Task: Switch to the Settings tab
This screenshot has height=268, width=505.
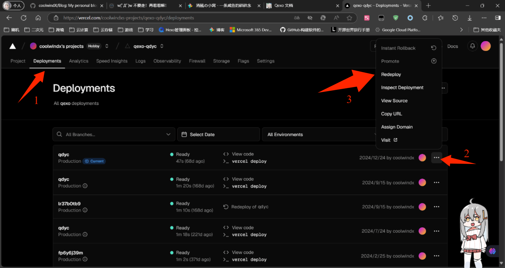Action: pyautogui.click(x=265, y=61)
